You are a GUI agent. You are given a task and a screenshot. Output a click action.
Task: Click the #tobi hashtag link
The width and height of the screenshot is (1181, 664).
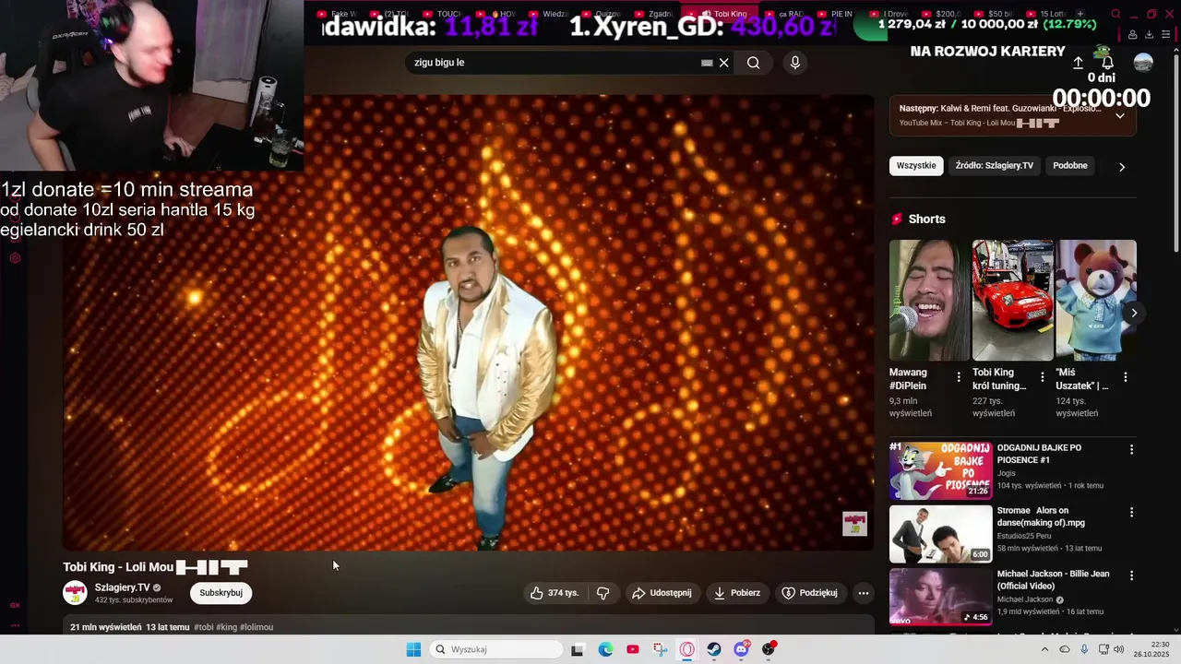204,627
